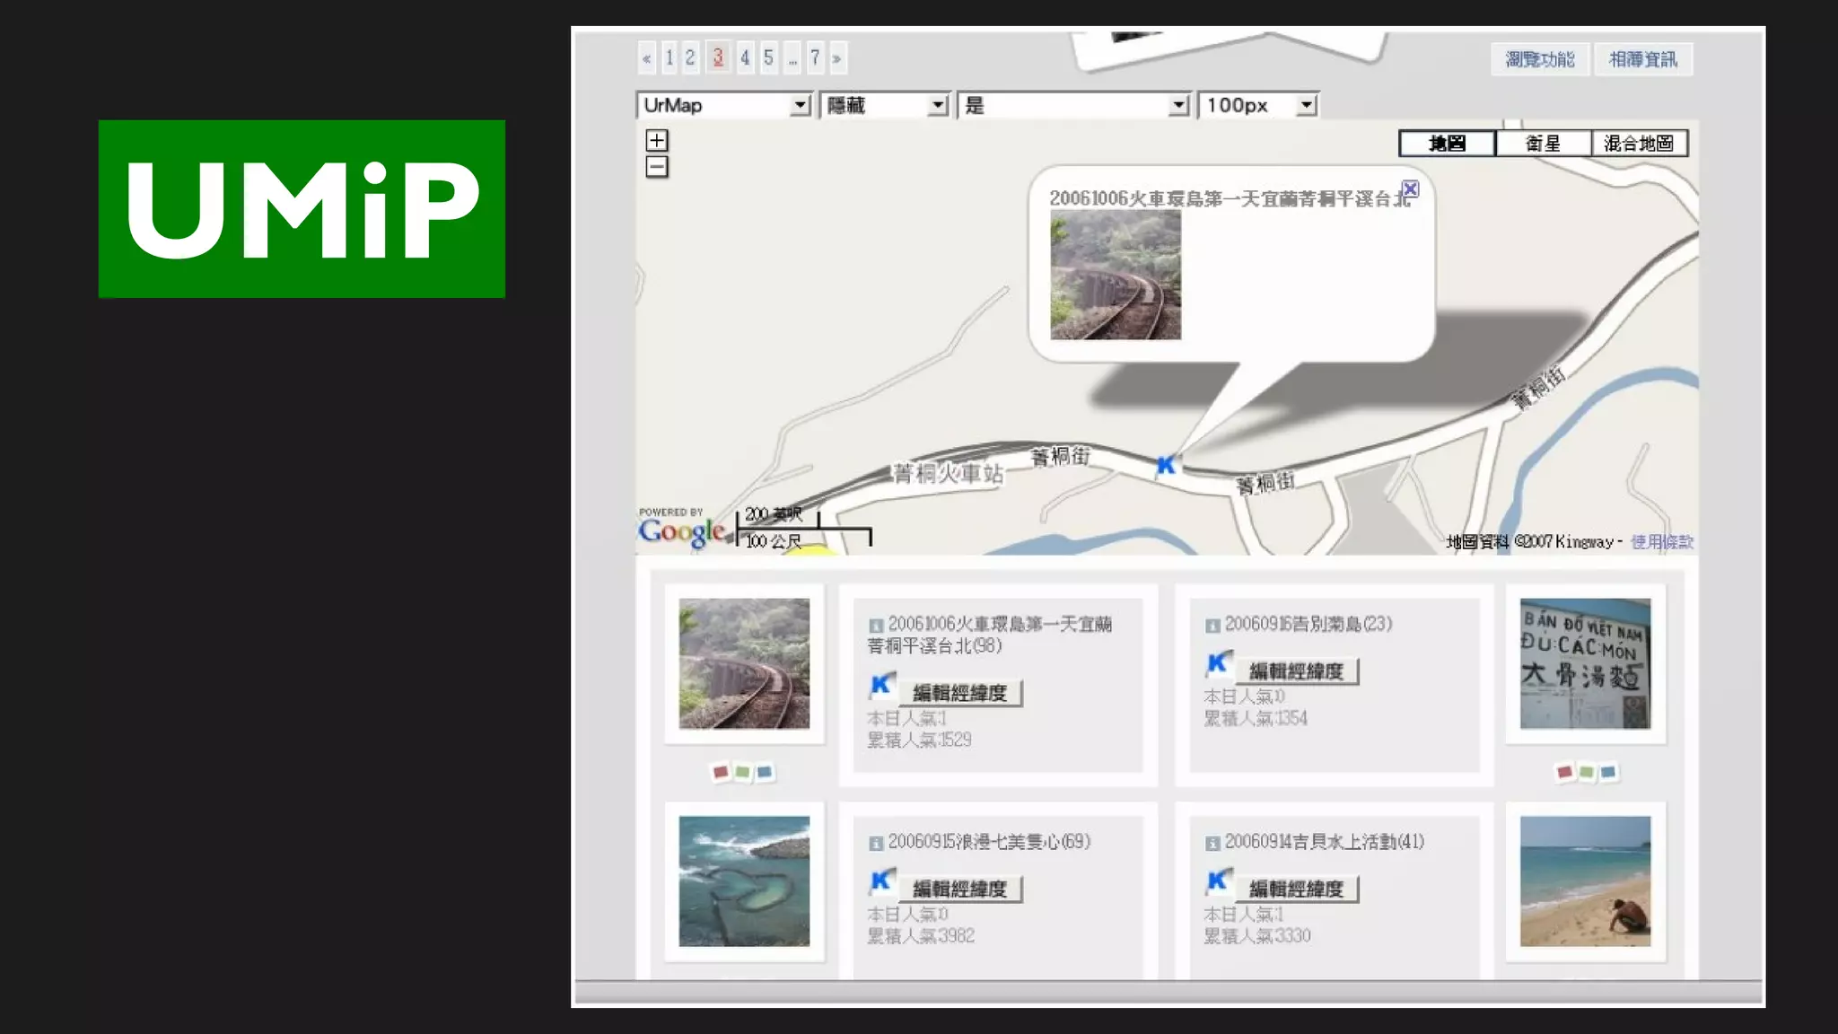The height and width of the screenshot is (1034, 1838).
Task: Click the map zoom in plus icon
Action: pos(657,141)
